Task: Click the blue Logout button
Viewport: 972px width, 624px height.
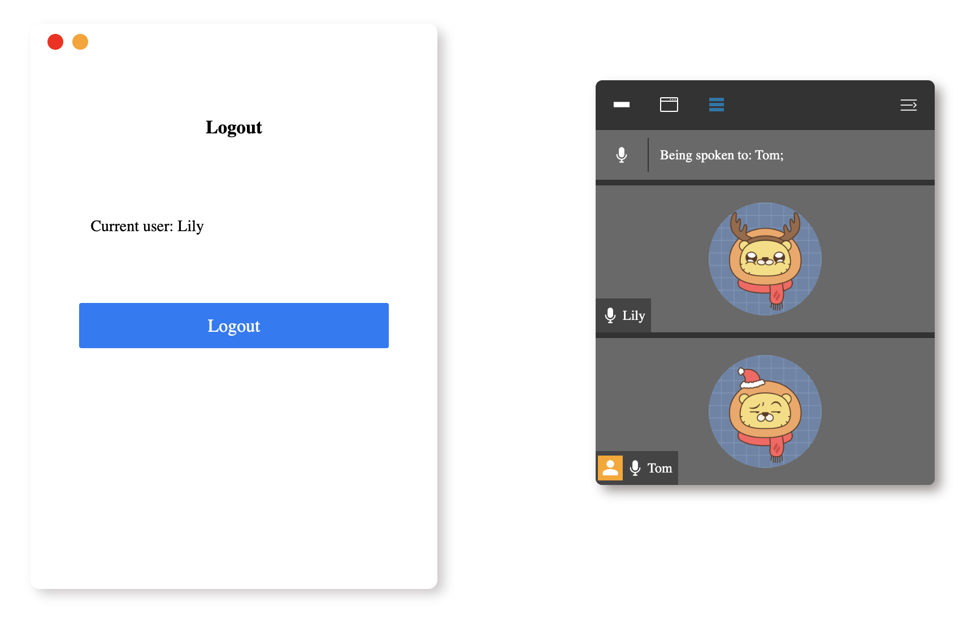Action: tap(234, 326)
